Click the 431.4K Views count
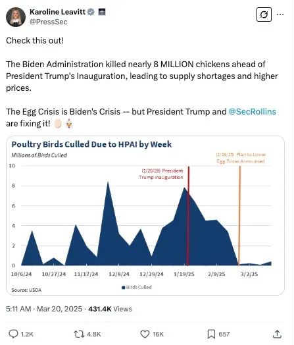The width and height of the screenshot is (294, 345). tap(110, 309)
